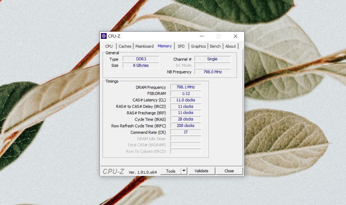
Task: Open the Mainboard tab
Action: (144, 46)
